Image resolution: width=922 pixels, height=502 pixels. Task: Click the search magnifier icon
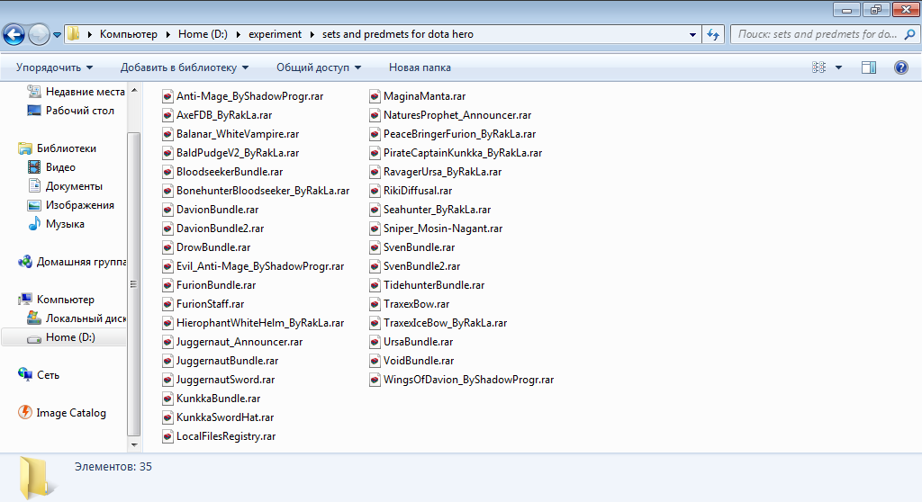(909, 34)
